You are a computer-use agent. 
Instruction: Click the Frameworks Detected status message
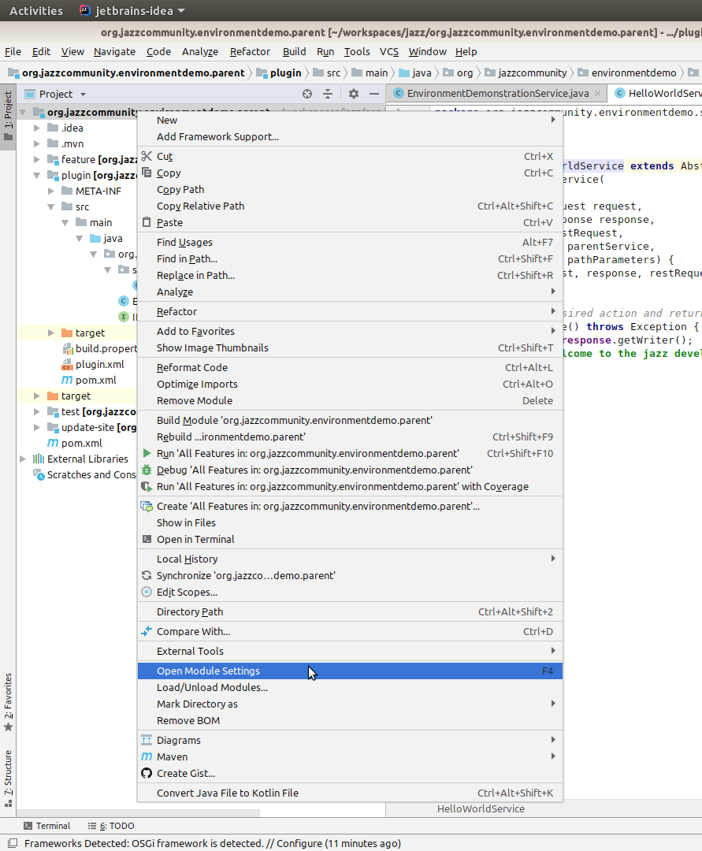pyautogui.click(x=212, y=843)
